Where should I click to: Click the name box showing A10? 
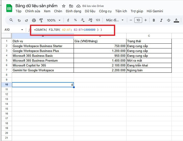(7, 30)
